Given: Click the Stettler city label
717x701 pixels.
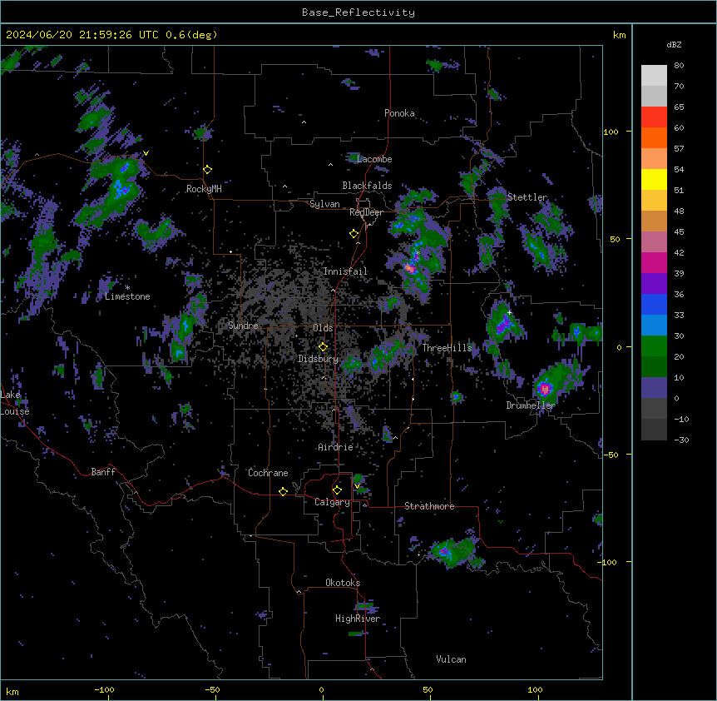Looking at the screenshot, I should (527, 197).
